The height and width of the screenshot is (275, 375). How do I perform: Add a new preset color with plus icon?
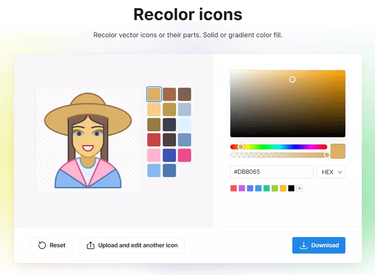[x=300, y=188]
